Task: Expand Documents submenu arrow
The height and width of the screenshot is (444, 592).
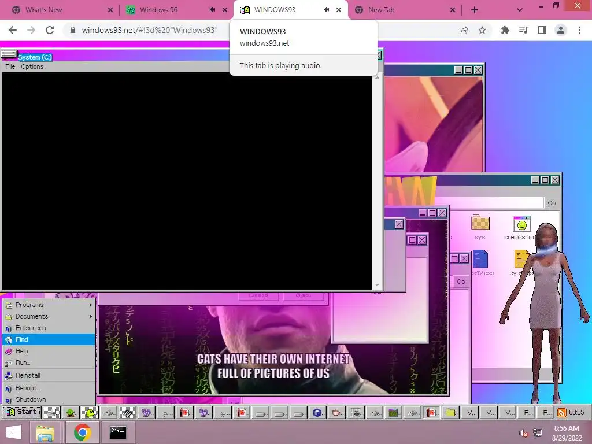Action: (91, 316)
